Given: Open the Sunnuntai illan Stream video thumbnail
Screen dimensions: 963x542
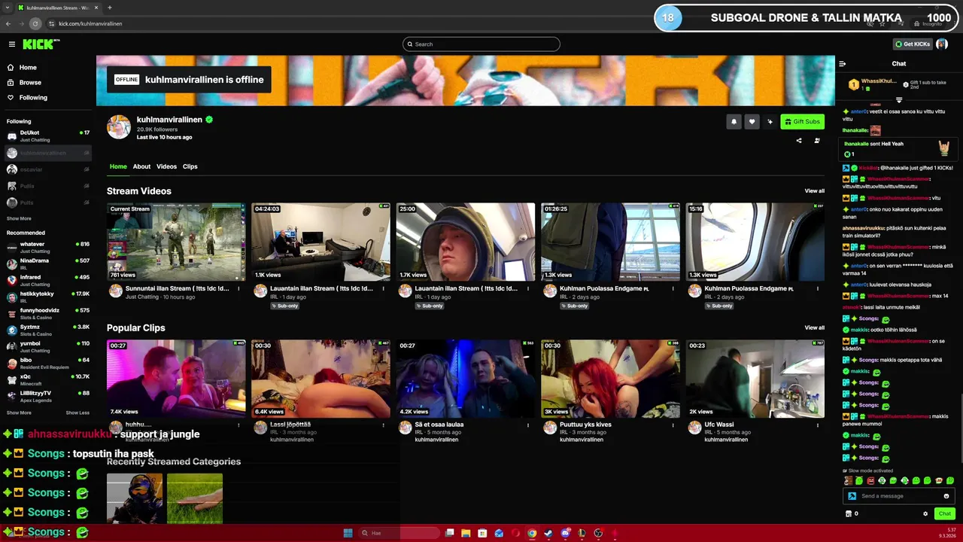Looking at the screenshot, I should click(x=176, y=242).
